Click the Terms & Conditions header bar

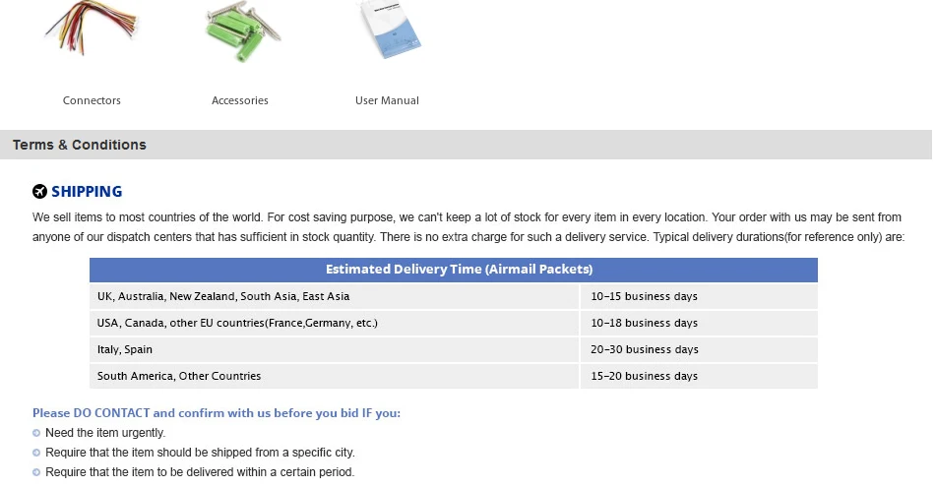[x=466, y=145]
